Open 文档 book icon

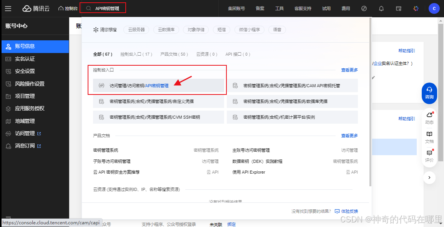click(429, 138)
